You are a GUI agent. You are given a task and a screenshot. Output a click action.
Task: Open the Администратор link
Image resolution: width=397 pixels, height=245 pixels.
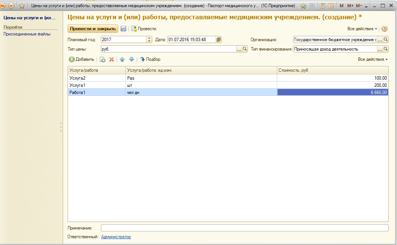pos(116,237)
